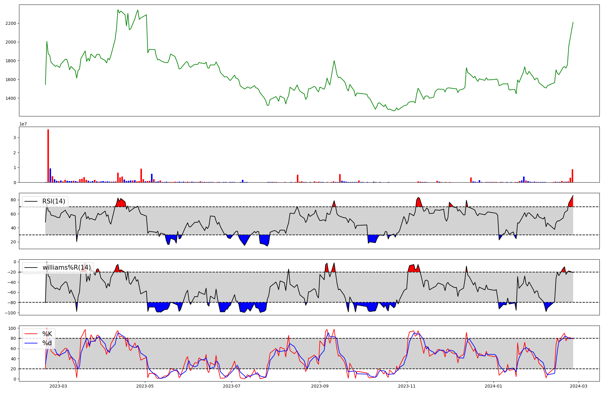Click the 2023-05 x-axis date label
Image resolution: width=604 pixels, height=393 pixels.
(x=145, y=386)
